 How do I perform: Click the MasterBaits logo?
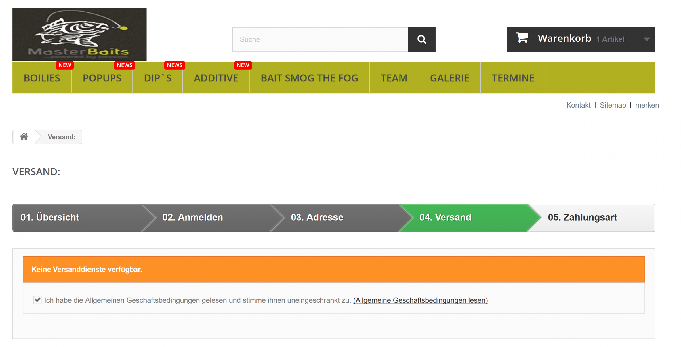coord(79,34)
